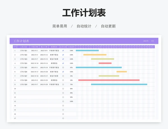Select the 95% progress cell

(x=71, y=68)
